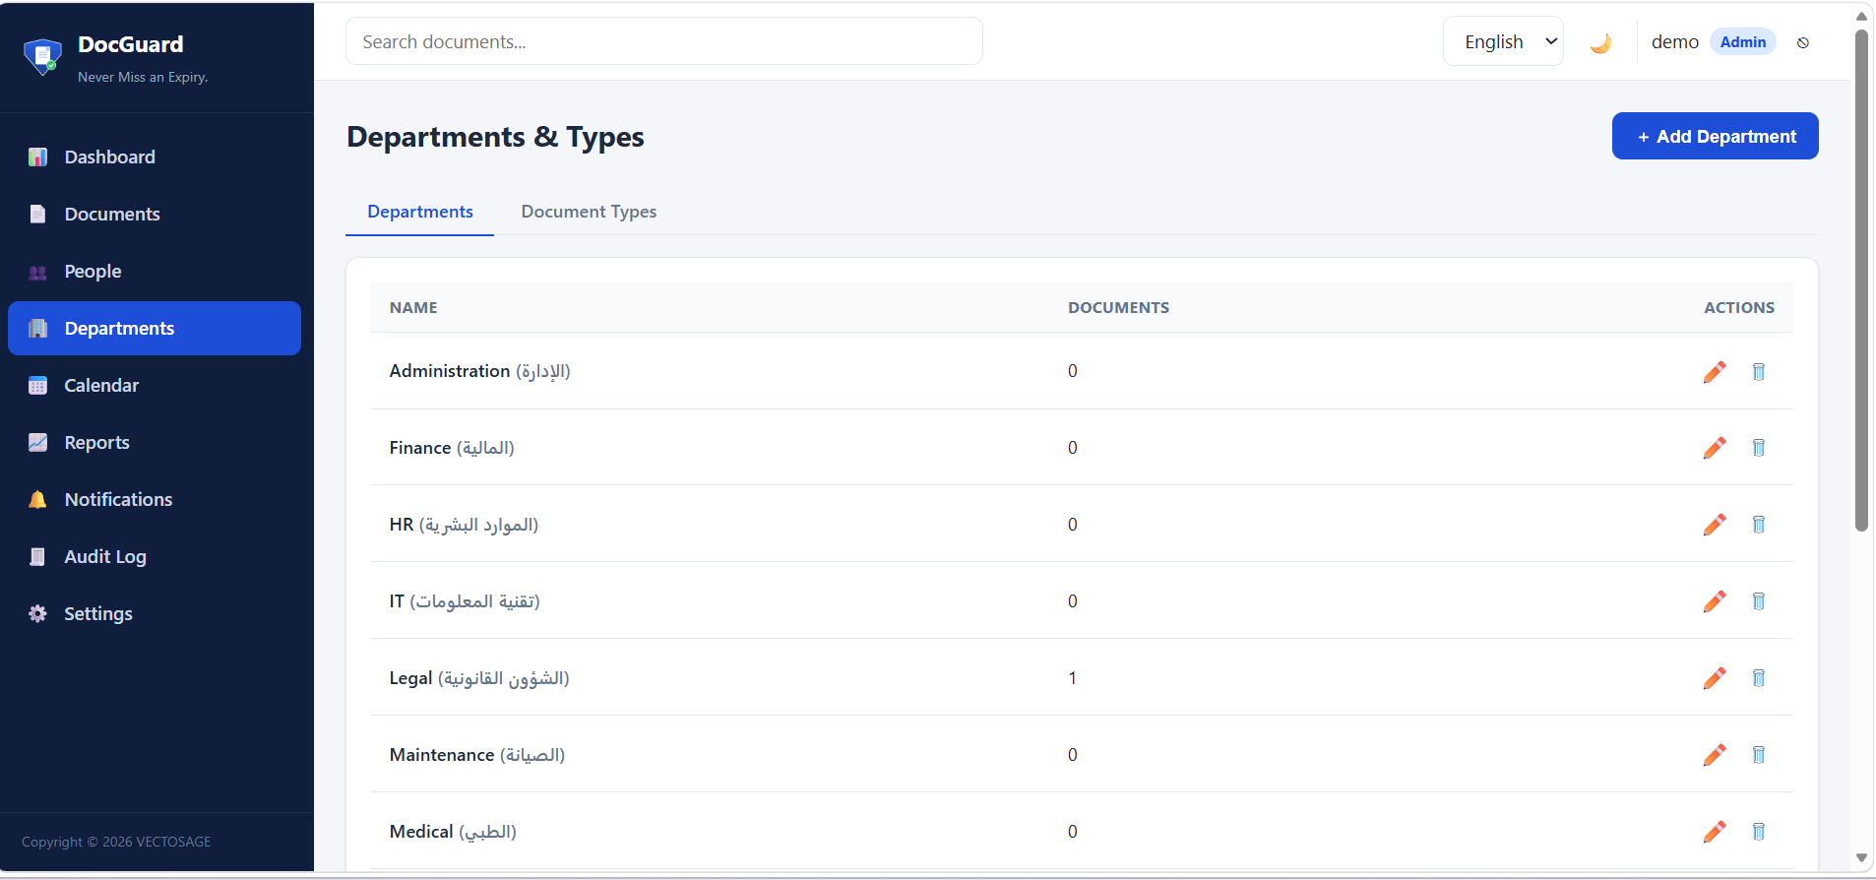Delete the Administration department

click(1759, 371)
